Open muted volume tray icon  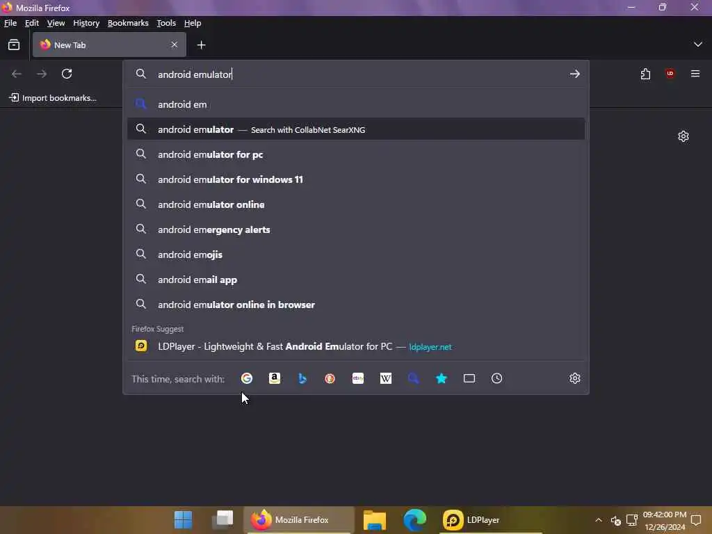tap(616, 520)
